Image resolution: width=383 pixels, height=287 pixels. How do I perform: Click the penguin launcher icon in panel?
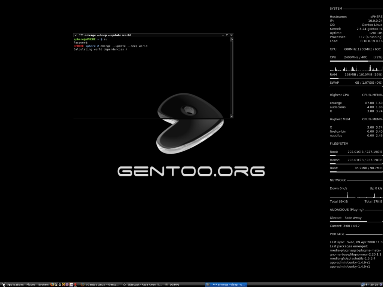coord(56,284)
